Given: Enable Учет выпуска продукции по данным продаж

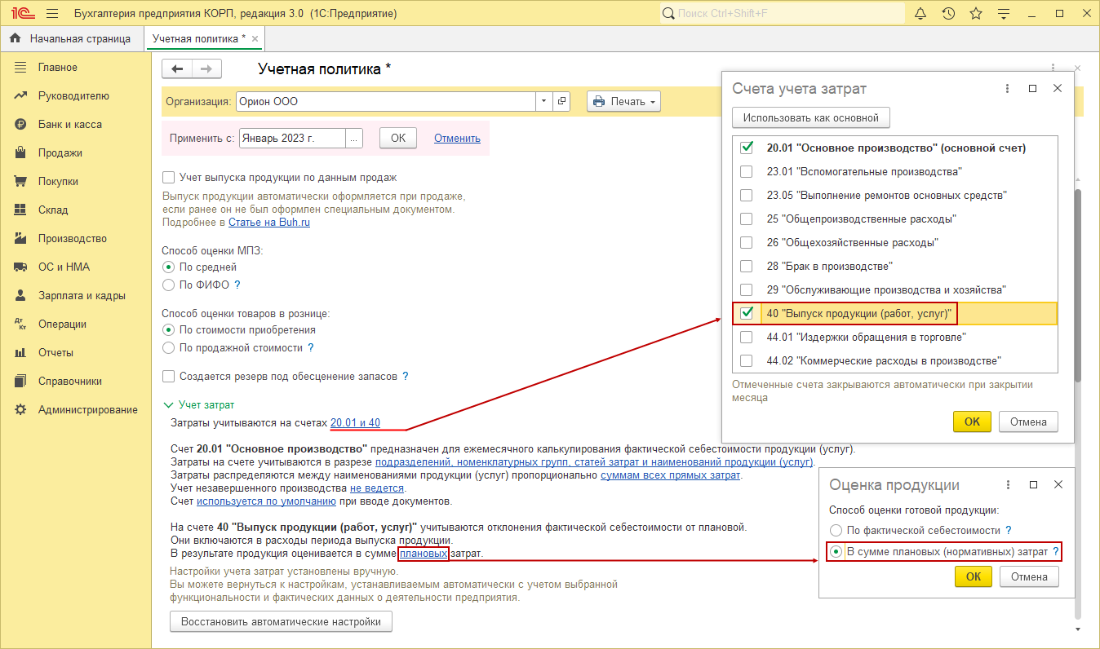Looking at the screenshot, I should [x=169, y=178].
